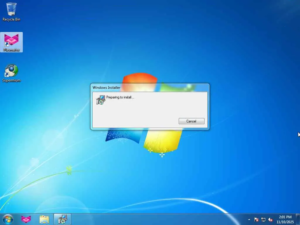Open the clock showing 2:01 PM

[x=285, y=219]
